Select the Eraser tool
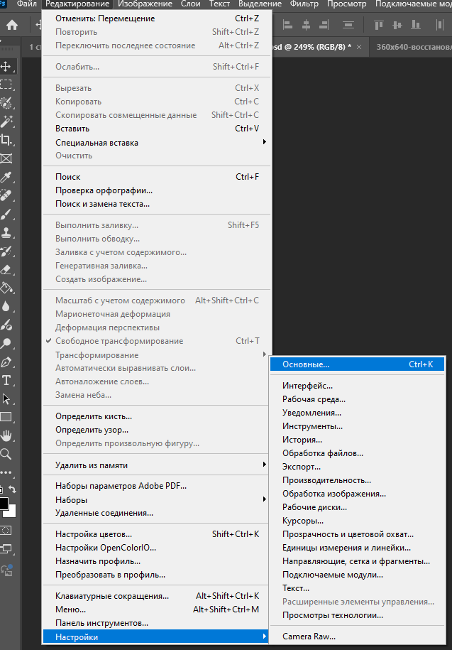The width and height of the screenshot is (452, 650). [x=6, y=270]
